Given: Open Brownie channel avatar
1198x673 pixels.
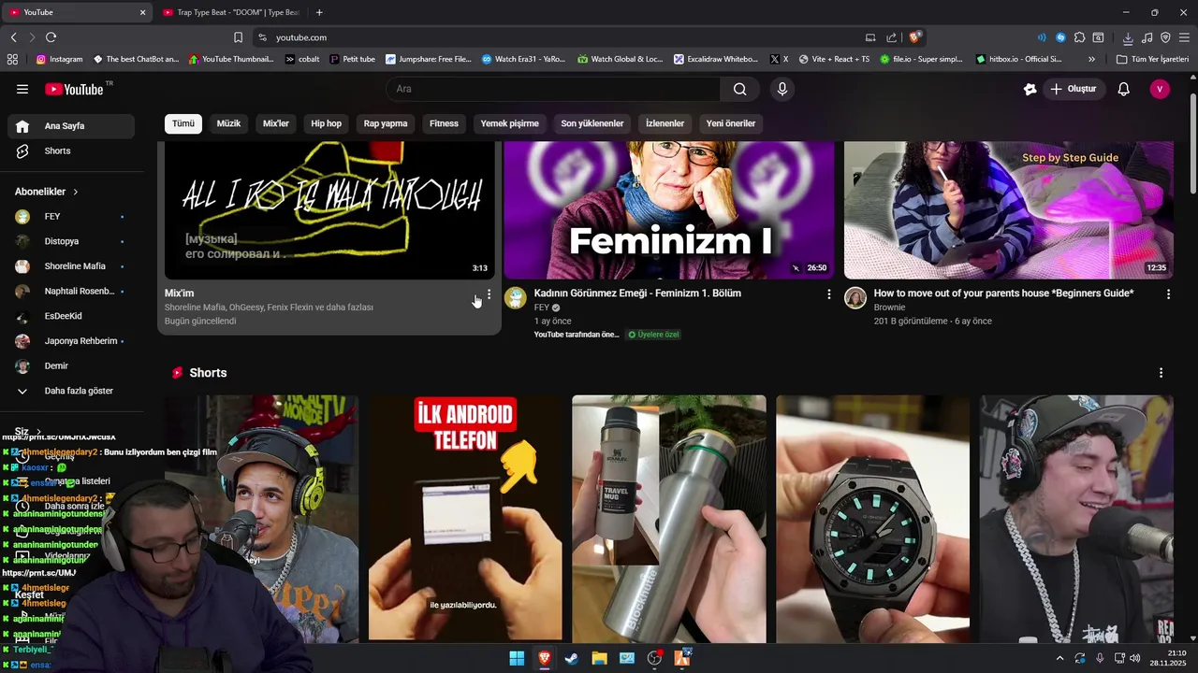Looking at the screenshot, I should [855, 298].
